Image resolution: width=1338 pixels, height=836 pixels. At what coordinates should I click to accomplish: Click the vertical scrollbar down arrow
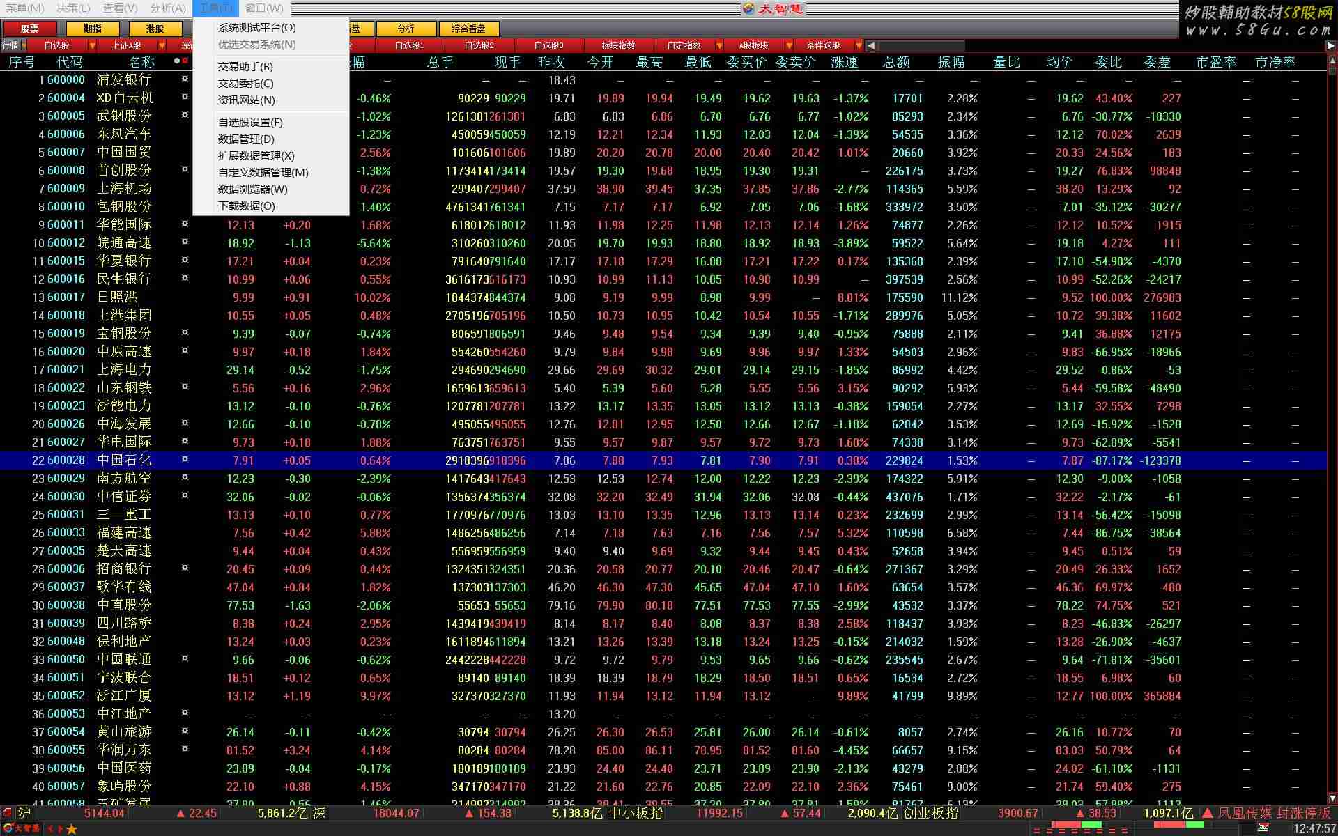coord(1332,798)
